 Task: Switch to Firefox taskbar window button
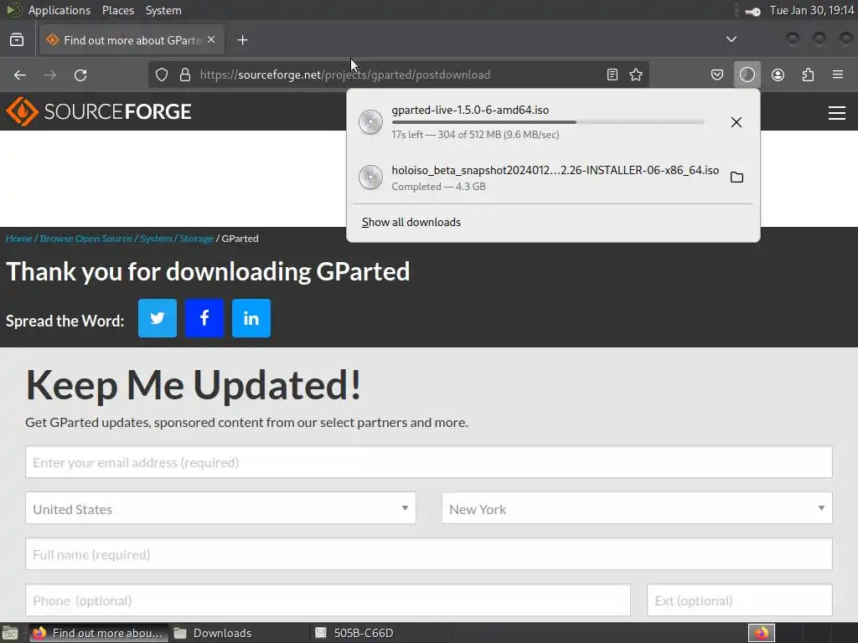pyautogui.click(x=99, y=633)
